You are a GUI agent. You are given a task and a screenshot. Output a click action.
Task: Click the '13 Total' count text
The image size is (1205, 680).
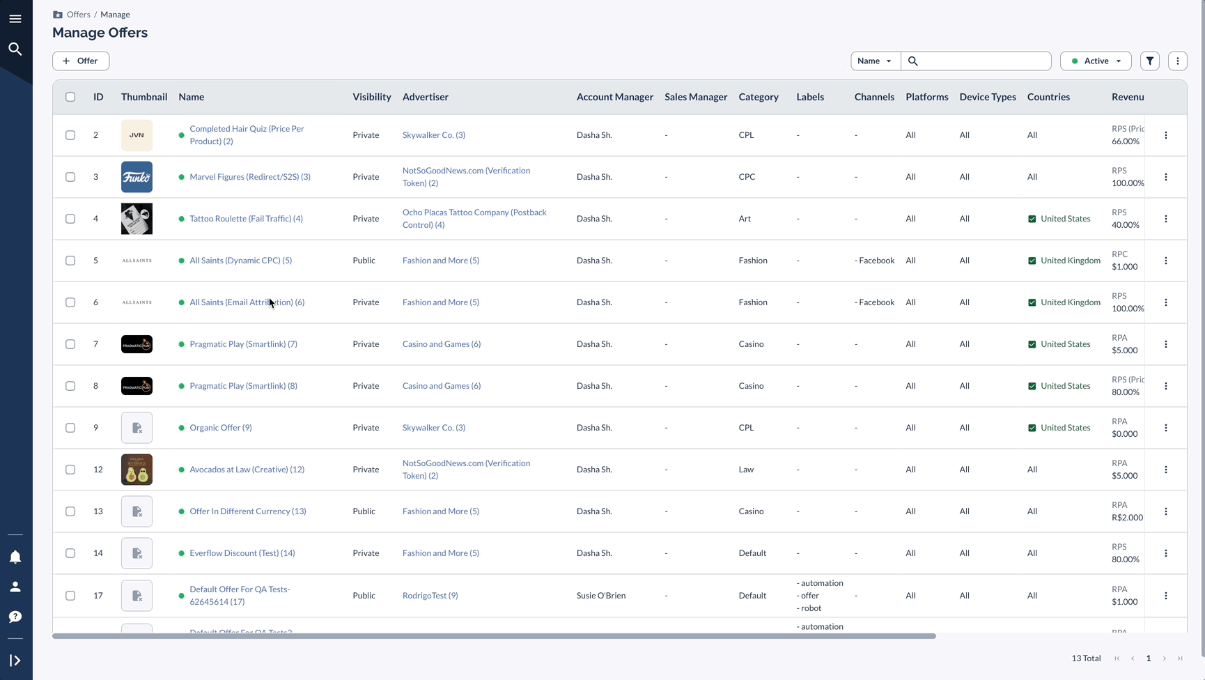tap(1086, 658)
